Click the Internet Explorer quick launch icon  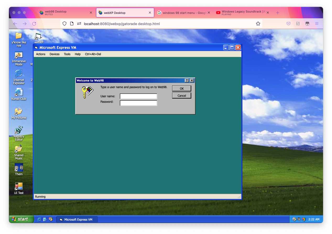point(39,219)
